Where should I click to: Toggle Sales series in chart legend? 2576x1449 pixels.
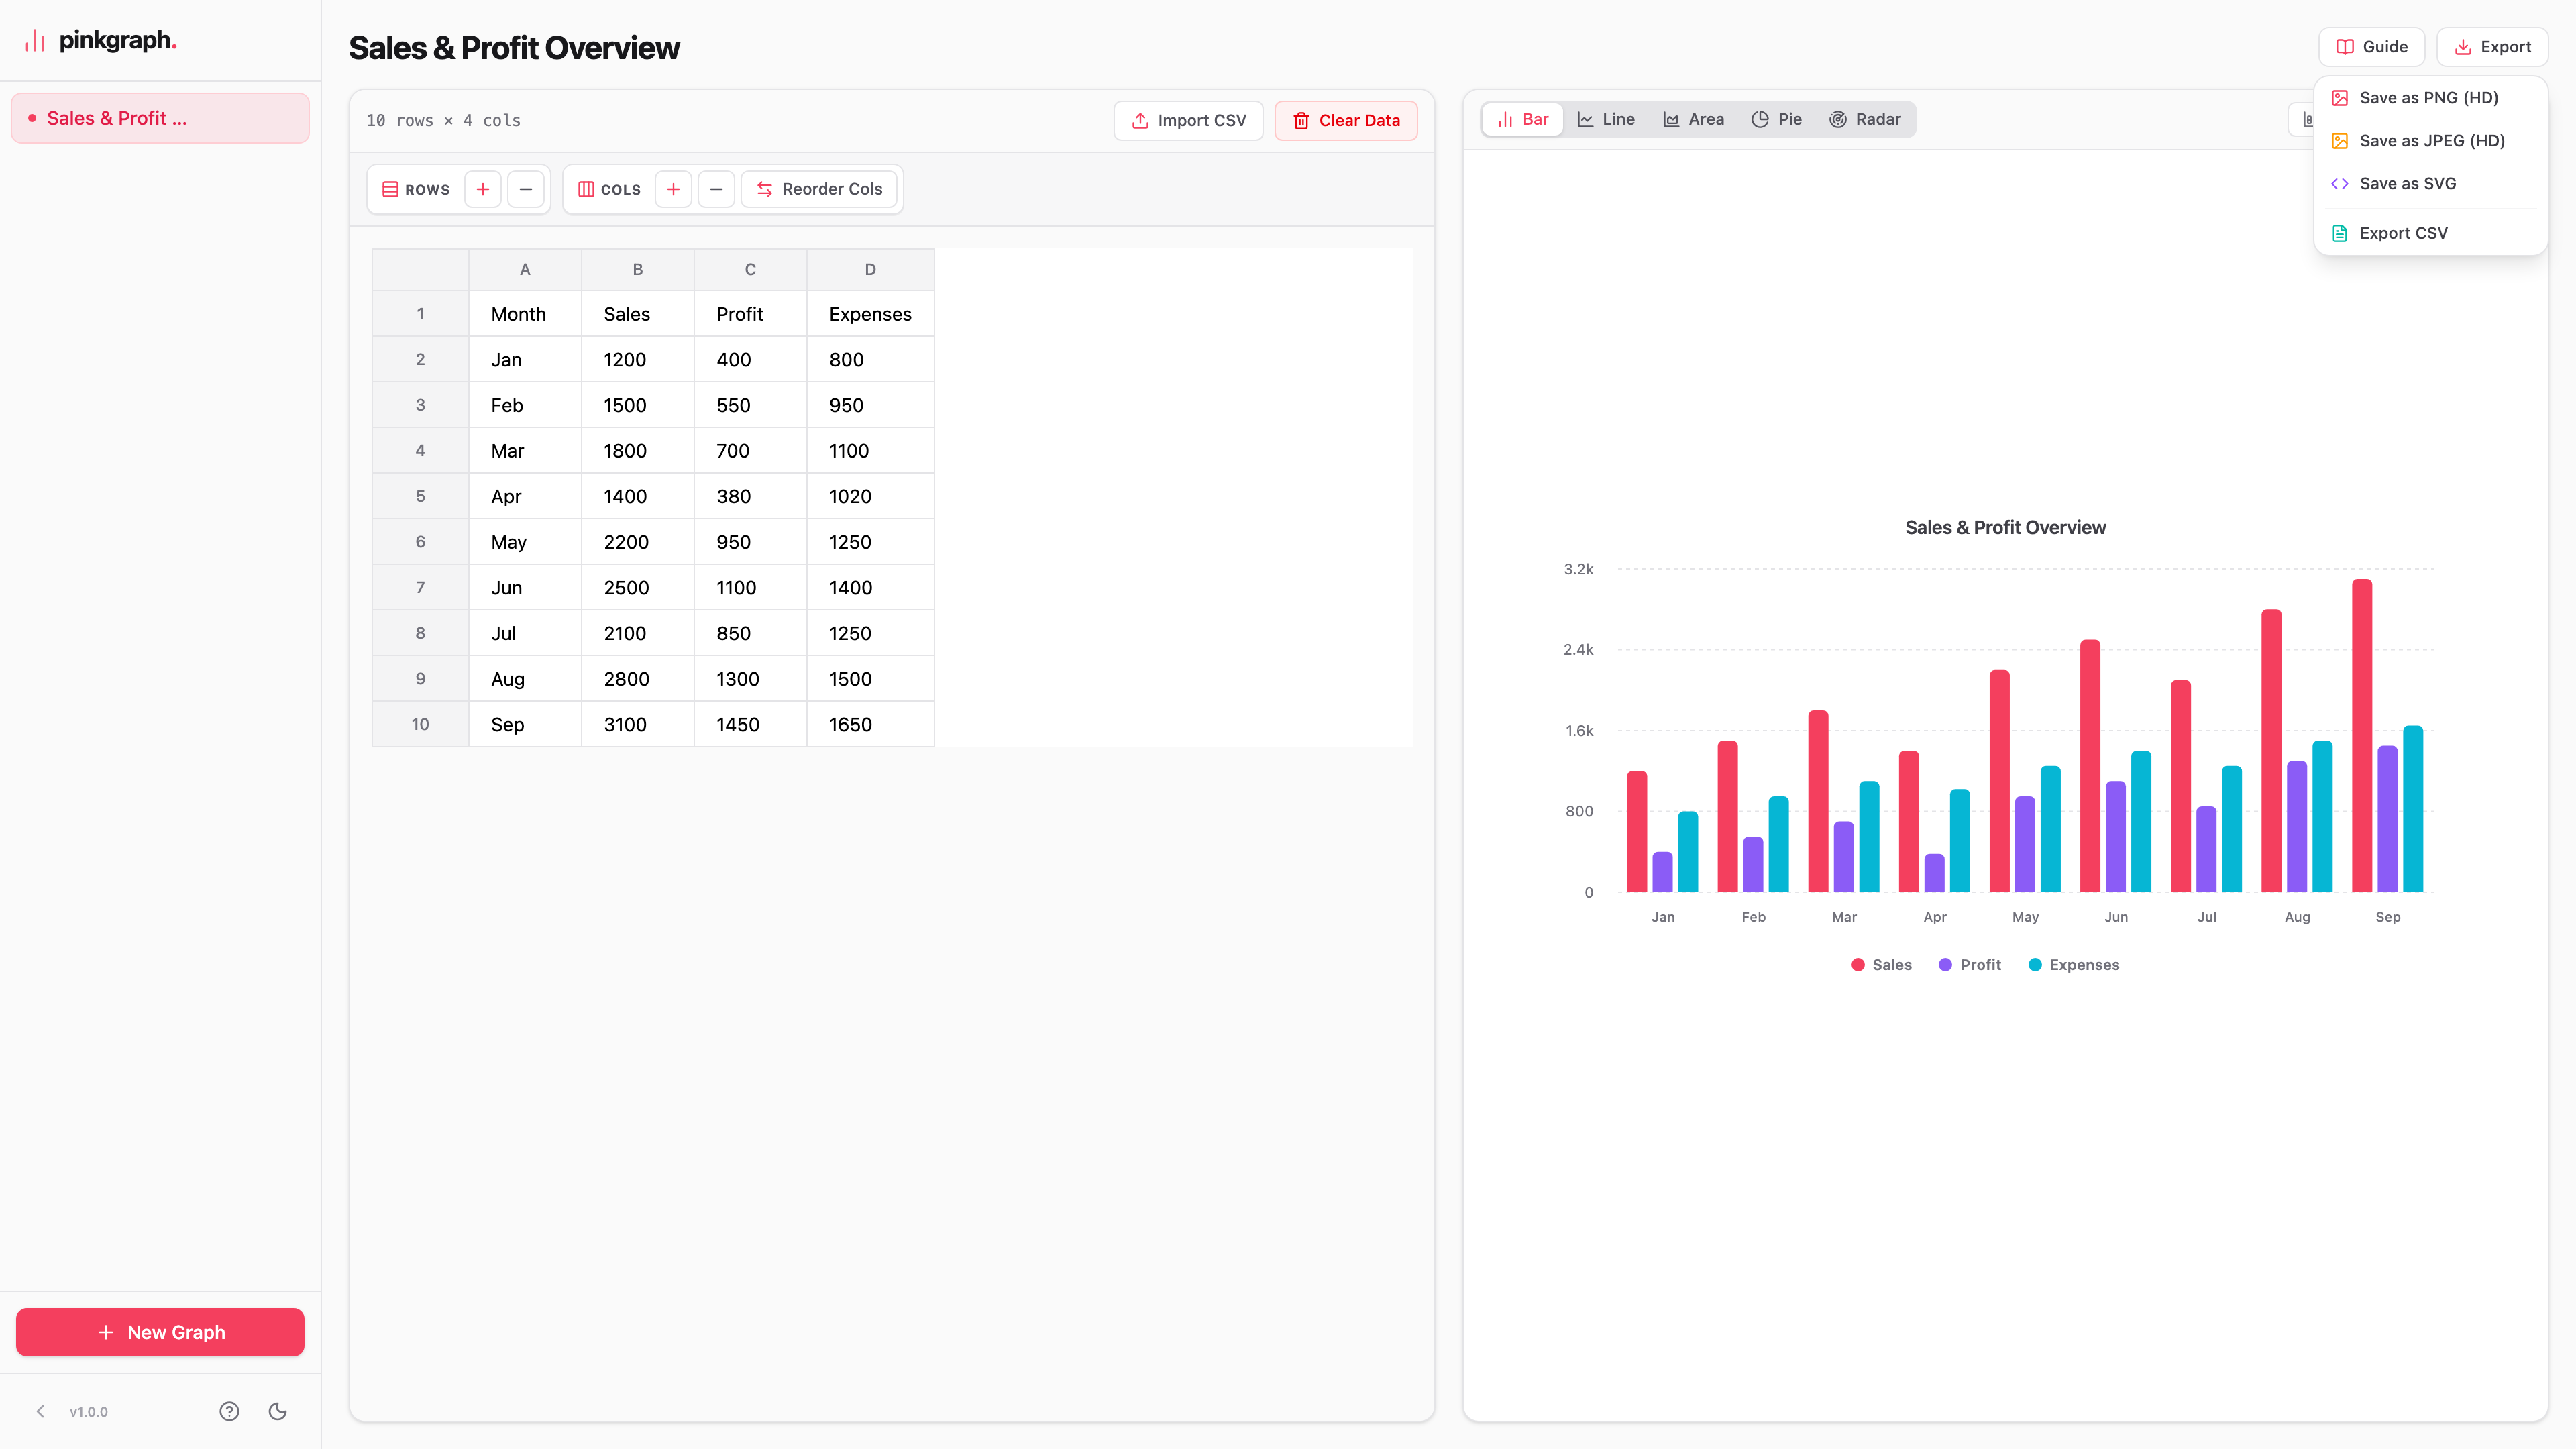click(x=1881, y=964)
